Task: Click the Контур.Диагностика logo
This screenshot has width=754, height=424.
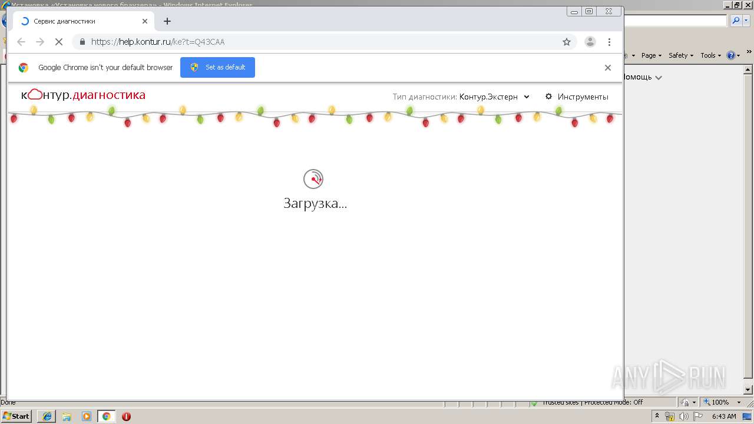Action: coord(83,95)
